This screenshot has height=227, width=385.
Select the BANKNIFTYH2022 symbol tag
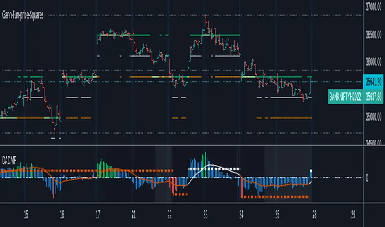coord(345,96)
